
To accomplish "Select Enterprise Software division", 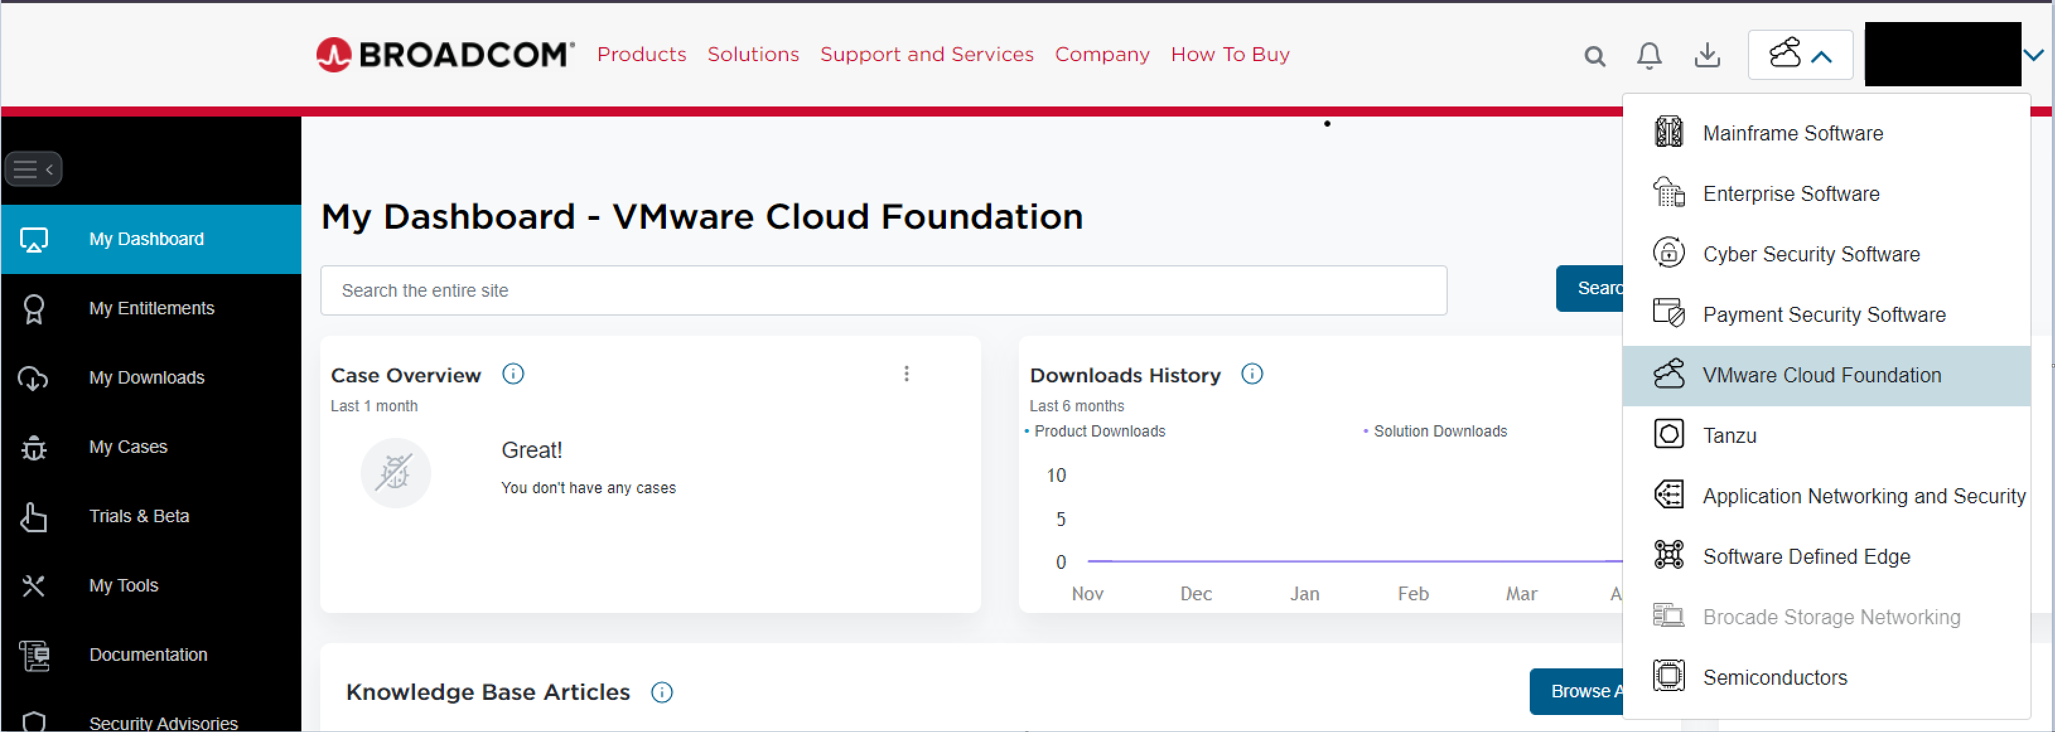I will (1826, 194).
